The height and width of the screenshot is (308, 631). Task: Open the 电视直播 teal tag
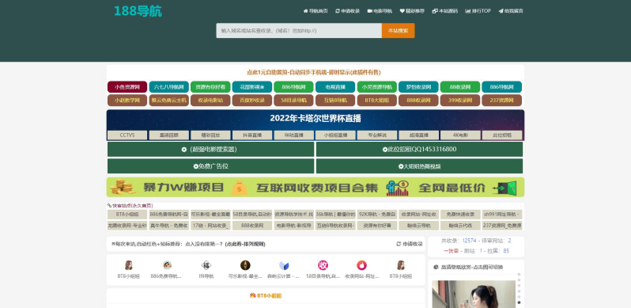click(x=335, y=87)
